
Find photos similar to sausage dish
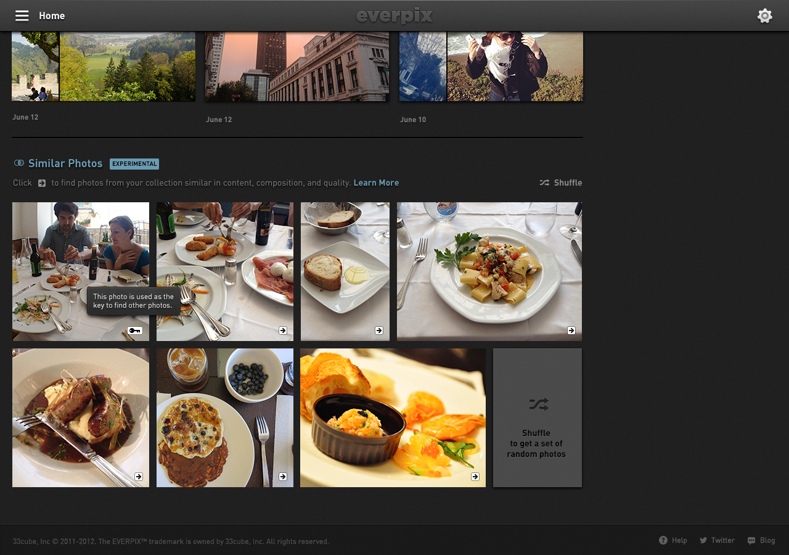point(139,477)
